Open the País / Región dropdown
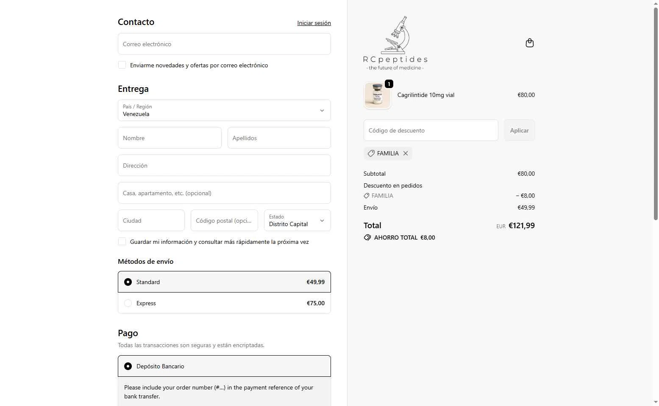This screenshot has height=406, width=659. point(224,110)
